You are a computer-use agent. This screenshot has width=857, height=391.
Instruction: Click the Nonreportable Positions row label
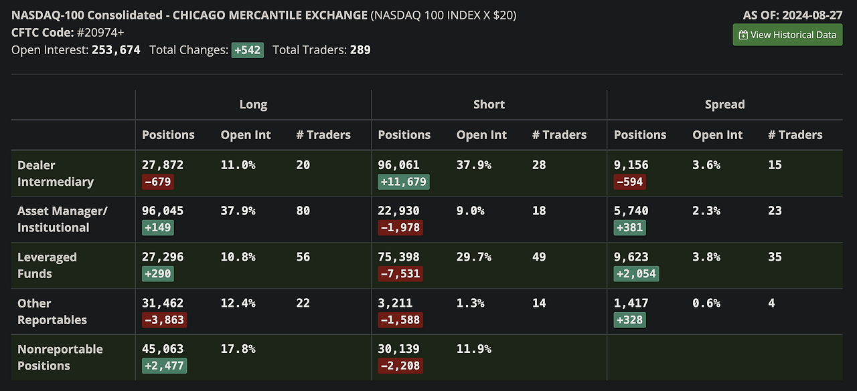tap(60, 358)
